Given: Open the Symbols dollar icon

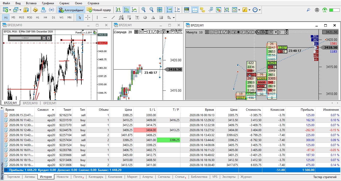Looking at the screenshot, I should [x=26, y=10].
